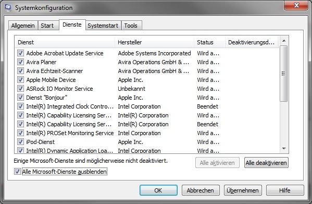Select the Dienste tab

(x=72, y=25)
